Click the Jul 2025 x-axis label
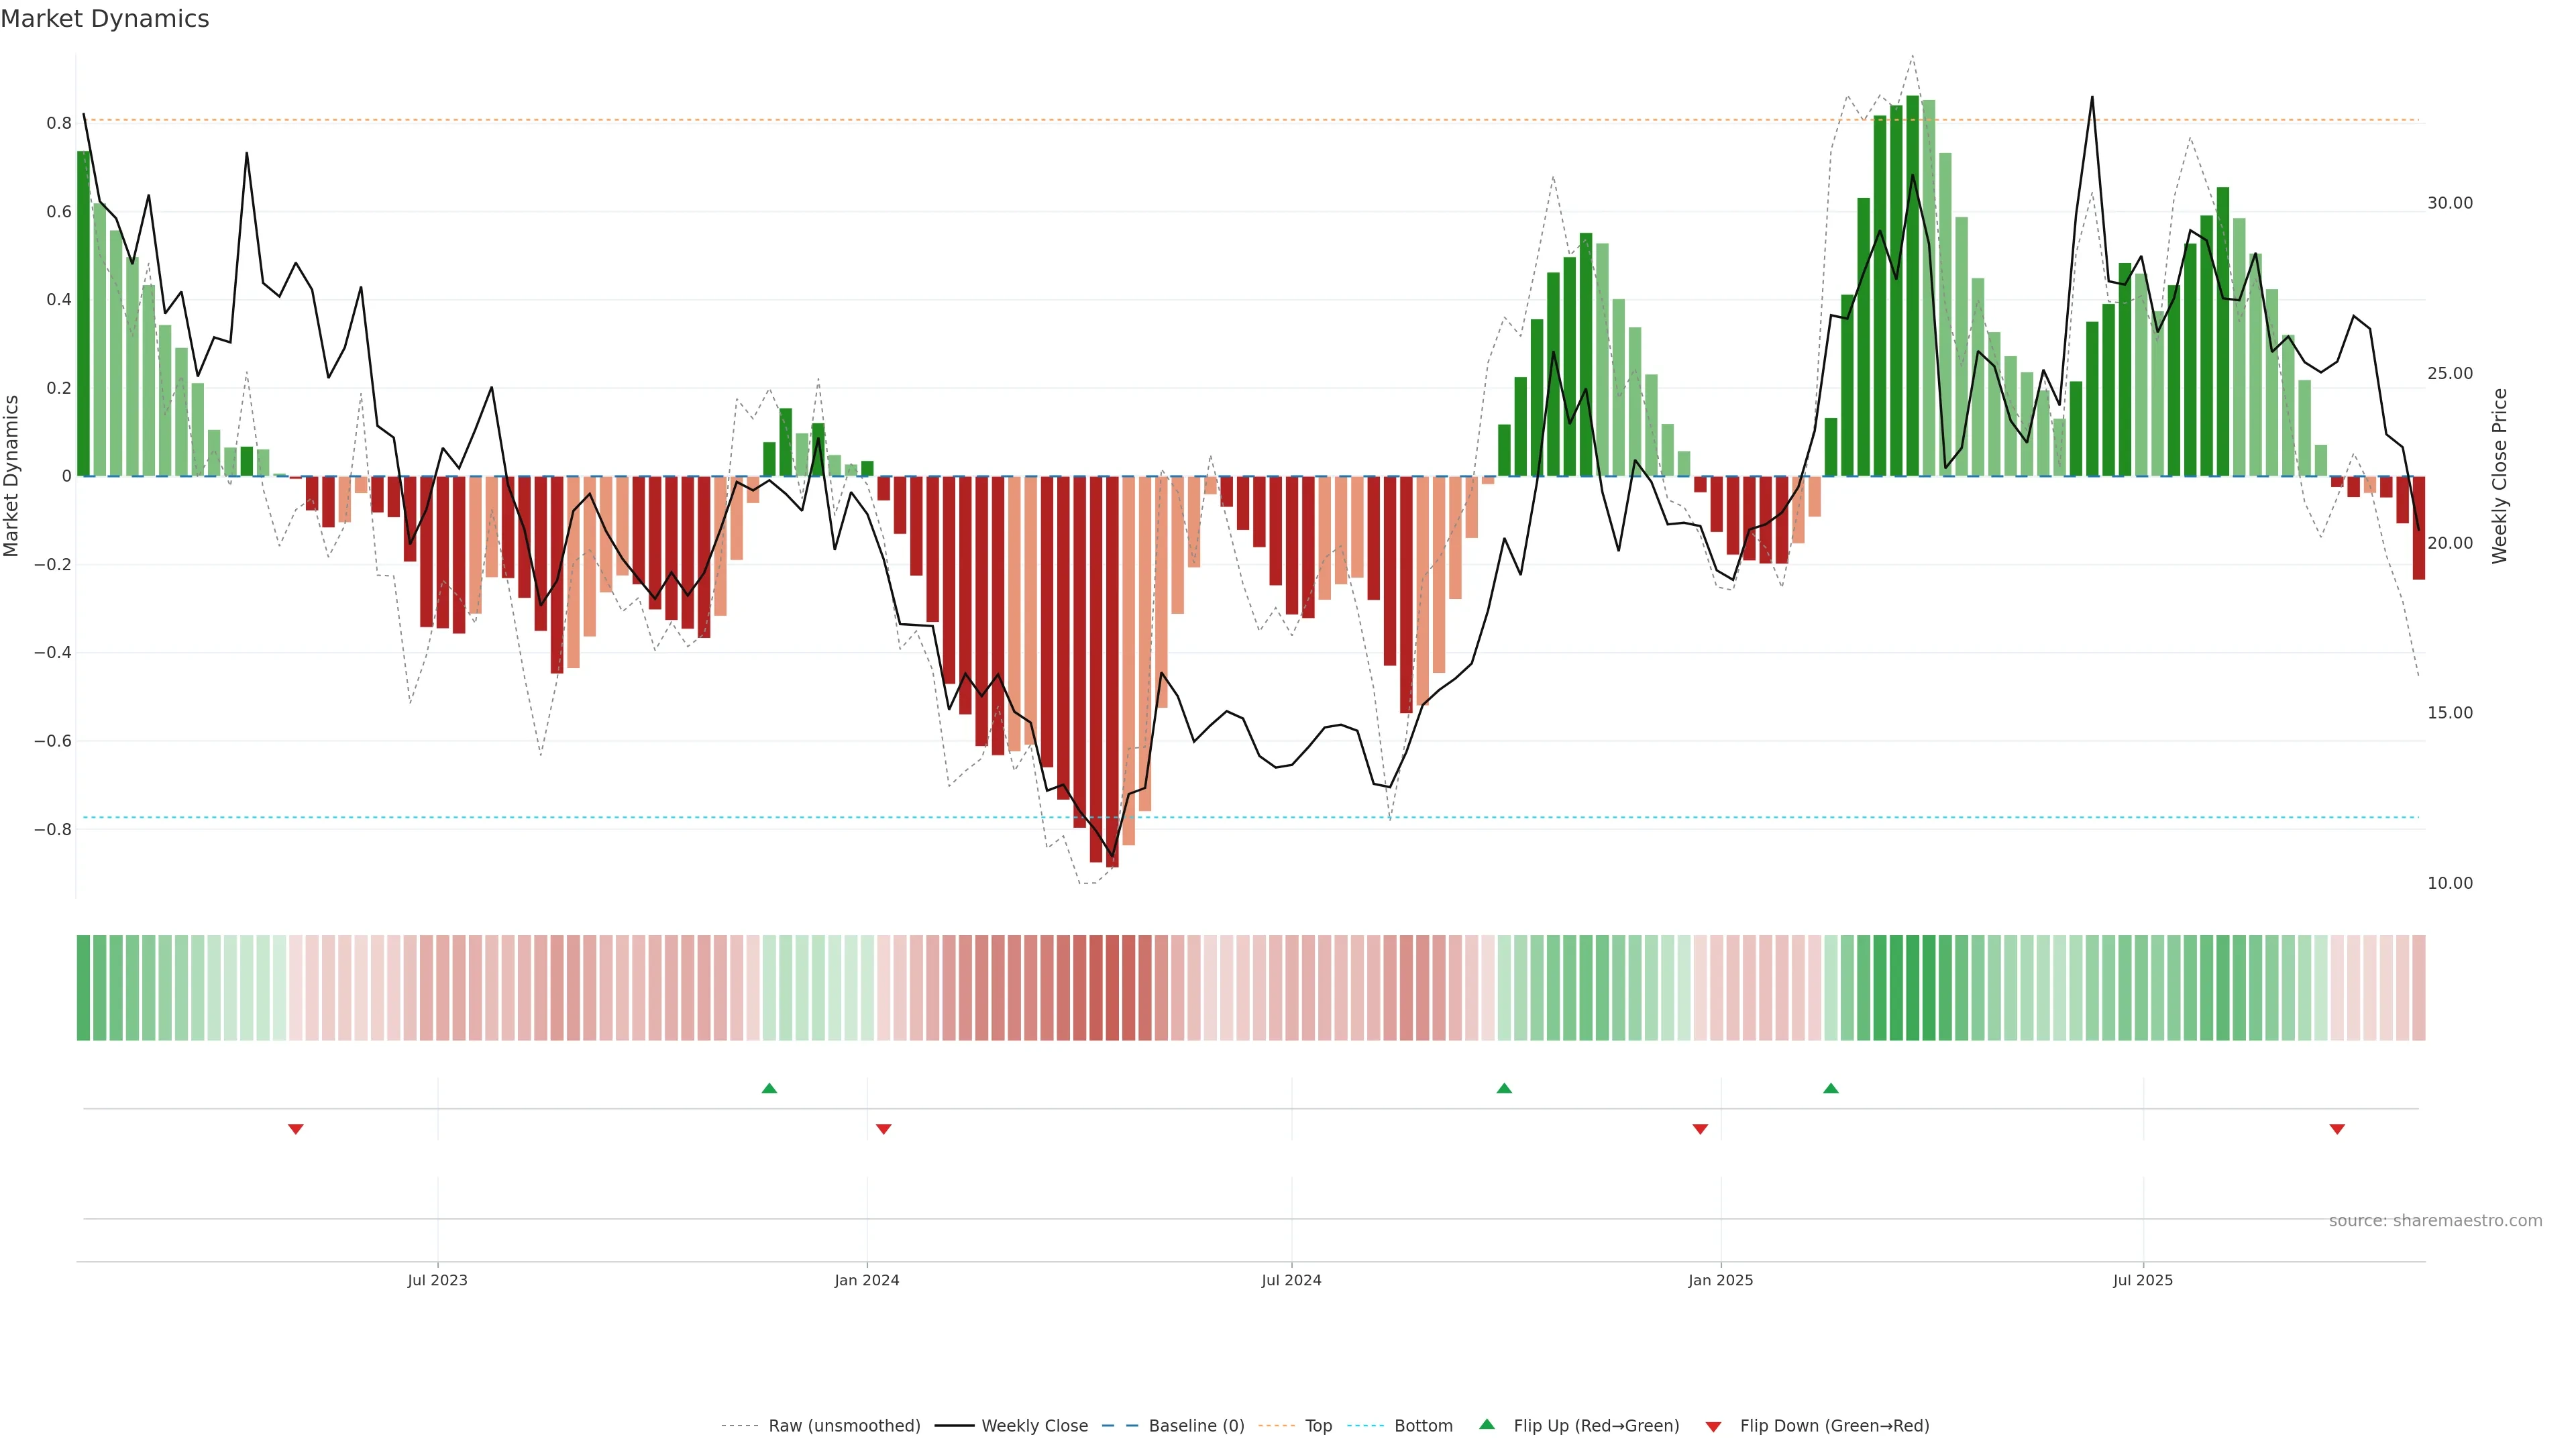 pyautogui.click(x=2143, y=1280)
